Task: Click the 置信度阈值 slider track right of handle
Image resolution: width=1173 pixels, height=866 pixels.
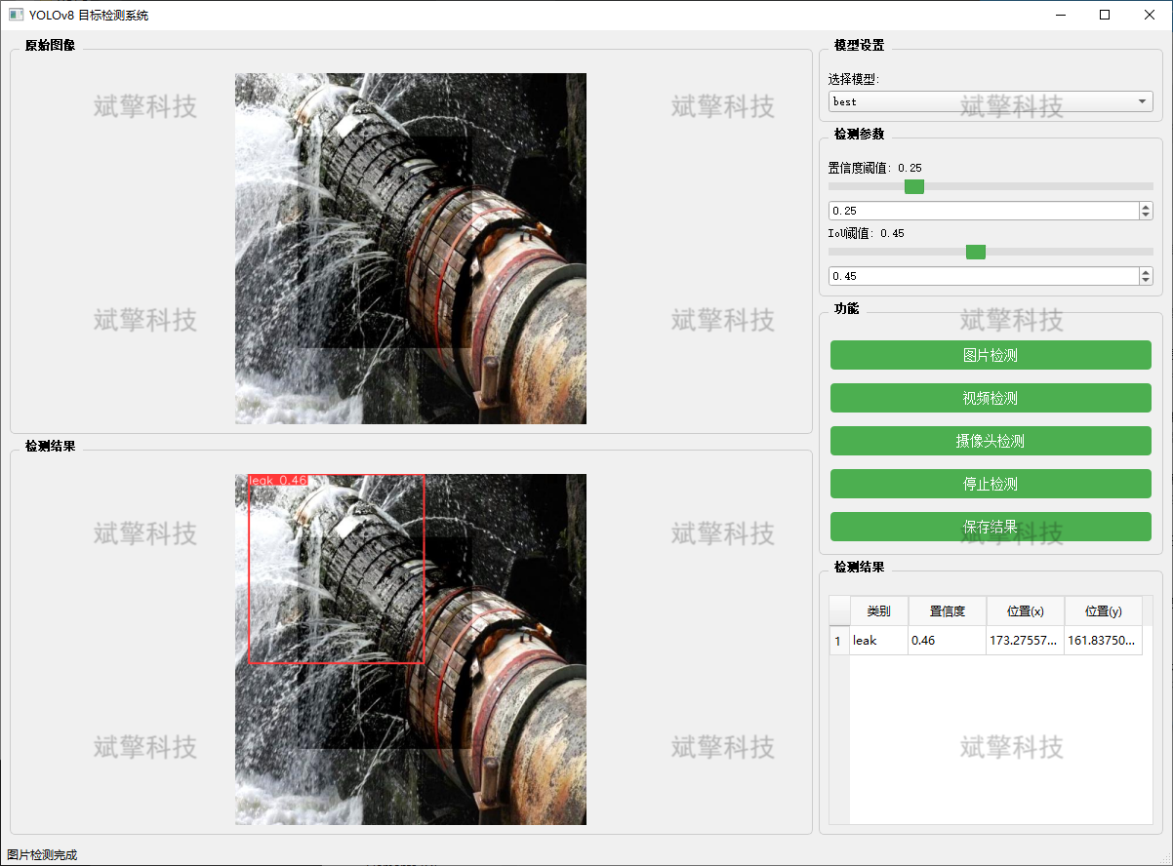Action: [1038, 186]
